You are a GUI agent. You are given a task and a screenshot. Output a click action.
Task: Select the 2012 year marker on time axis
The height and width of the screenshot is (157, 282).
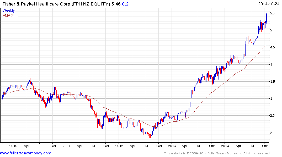[x=119, y=146]
